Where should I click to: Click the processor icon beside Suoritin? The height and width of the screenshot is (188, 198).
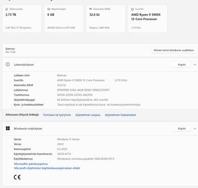132,9
